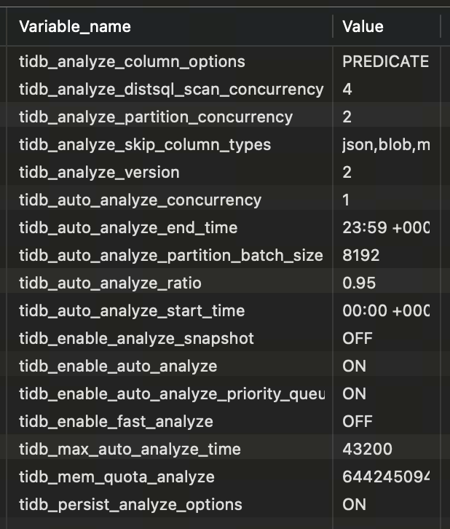Click the tidb_auto_analyze_start_time name cell

point(132,311)
